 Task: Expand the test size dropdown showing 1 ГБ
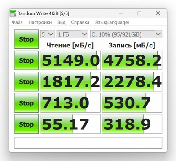pyautogui.click(x=72, y=34)
